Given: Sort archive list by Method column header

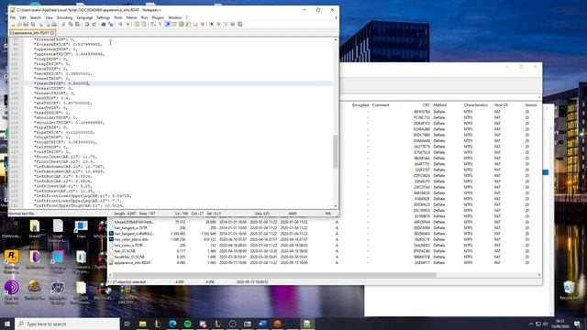Looking at the screenshot, I should coord(440,105).
